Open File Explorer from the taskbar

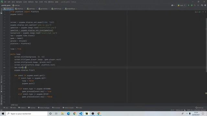pos(62,113)
